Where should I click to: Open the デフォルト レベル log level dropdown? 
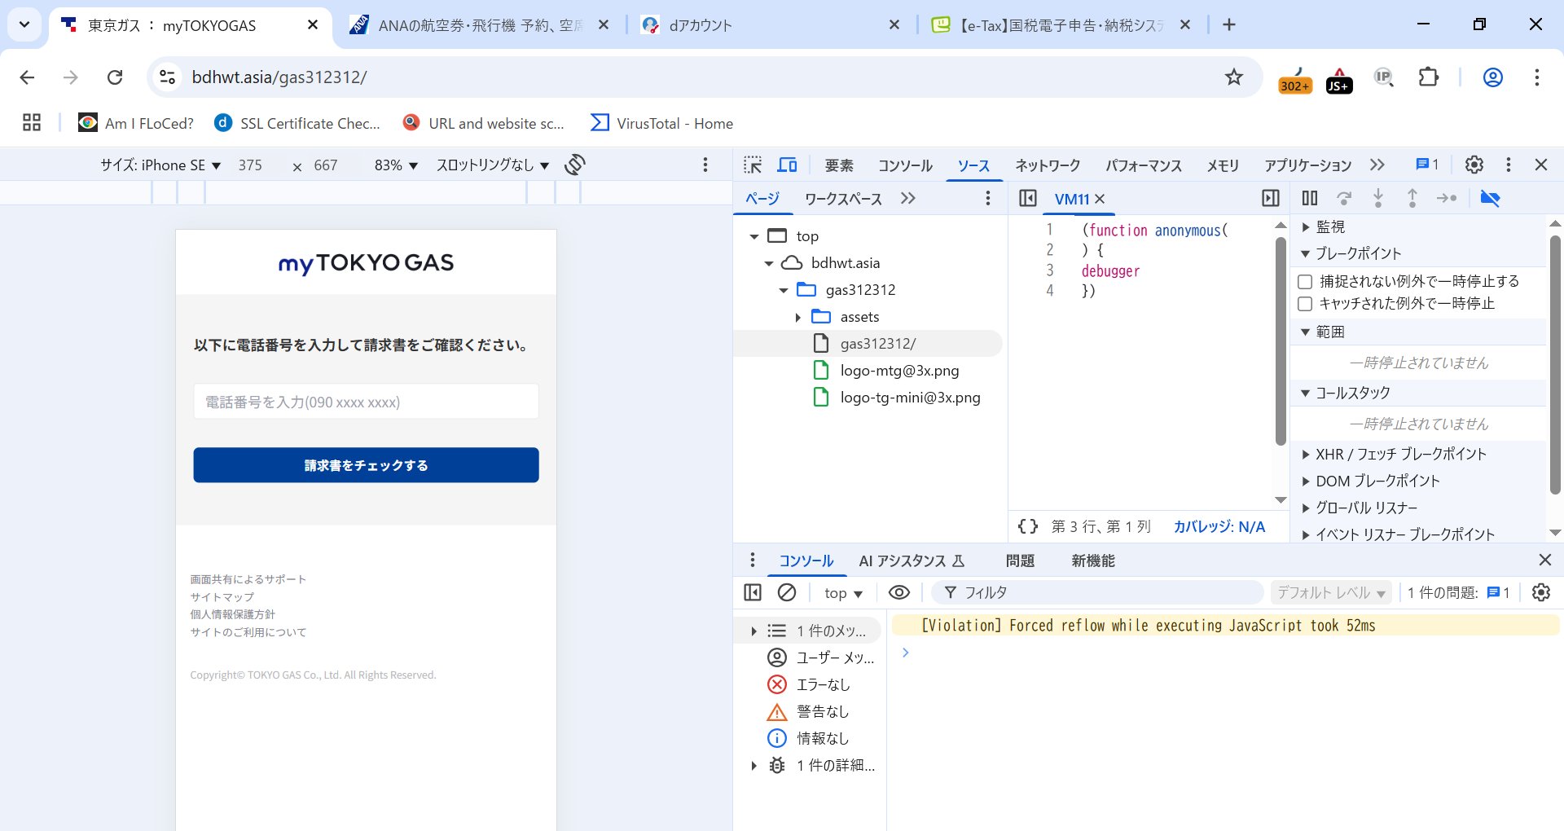pos(1331,592)
